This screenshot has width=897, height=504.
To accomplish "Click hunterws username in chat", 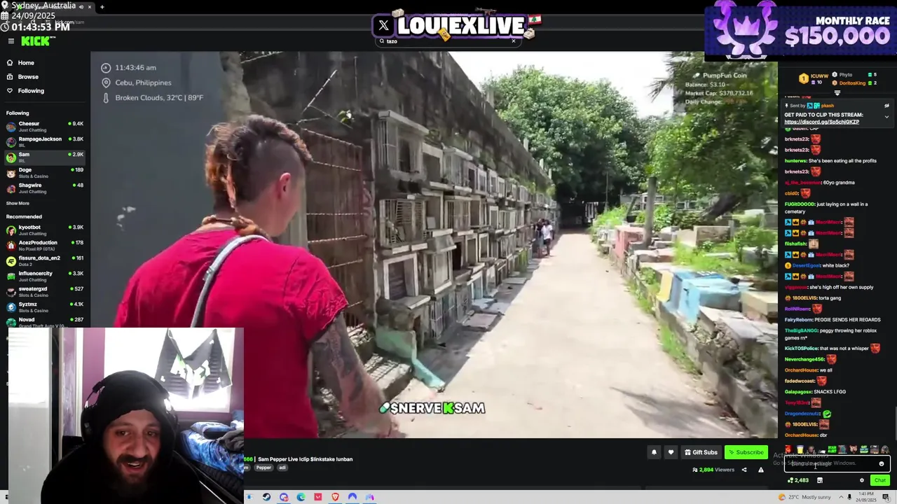I will point(795,161).
